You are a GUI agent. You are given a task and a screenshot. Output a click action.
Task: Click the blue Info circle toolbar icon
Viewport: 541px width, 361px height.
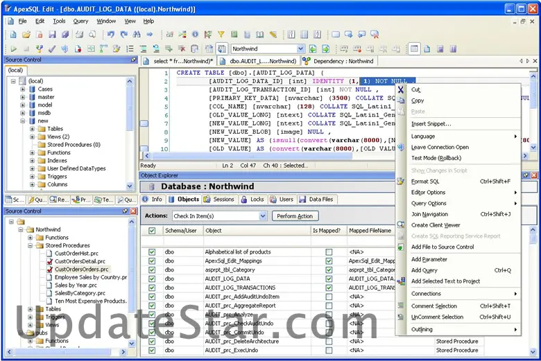(196, 35)
